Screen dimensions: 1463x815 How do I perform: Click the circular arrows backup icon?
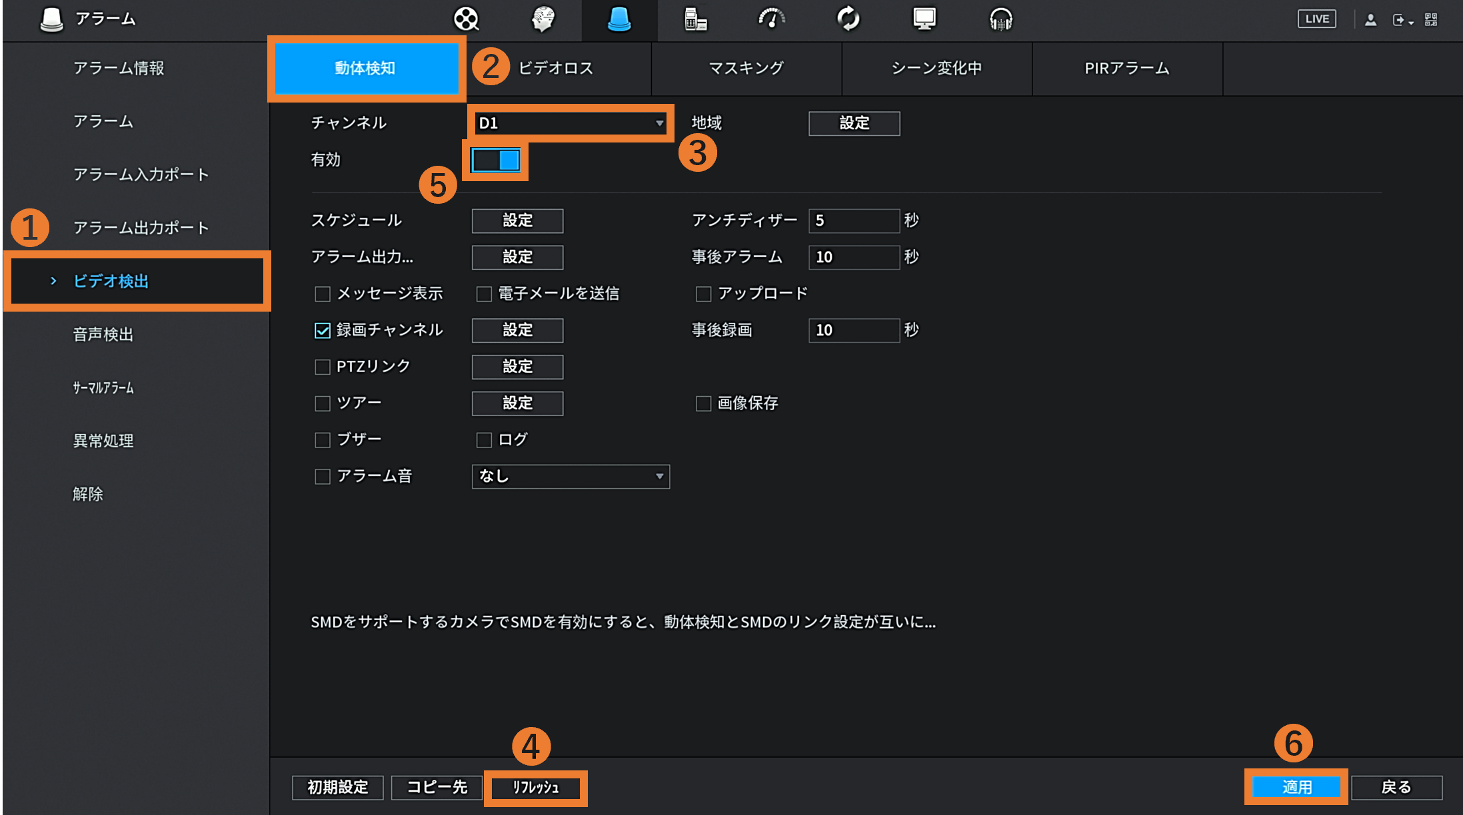pyautogui.click(x=848, y=19)
